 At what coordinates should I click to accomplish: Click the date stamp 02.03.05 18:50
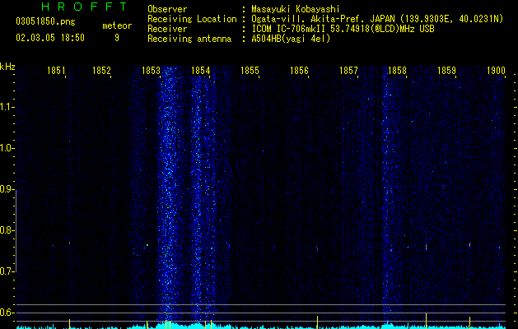click(x=50, y=38)
